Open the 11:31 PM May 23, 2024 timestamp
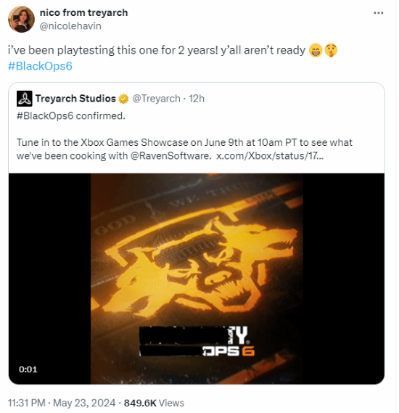The image size is (399, 413). pos(62,403)
